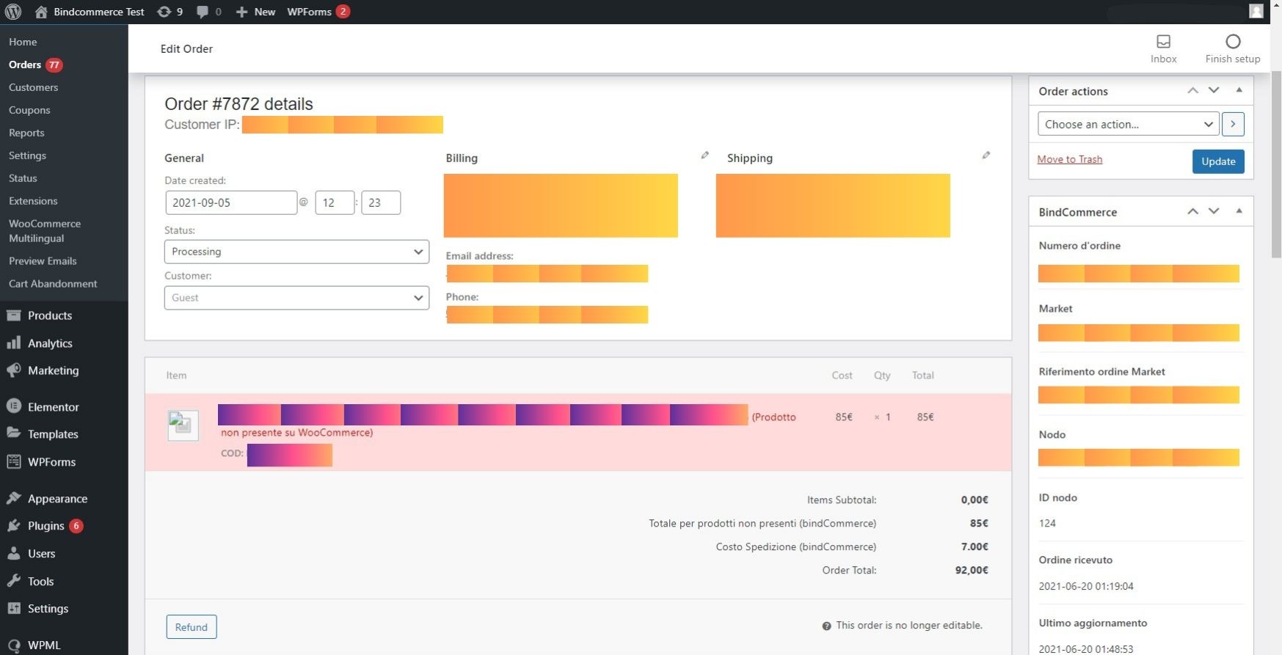
Task: Open the order Status dropdown
Action: pyautogui.click(x=296, y=252)
